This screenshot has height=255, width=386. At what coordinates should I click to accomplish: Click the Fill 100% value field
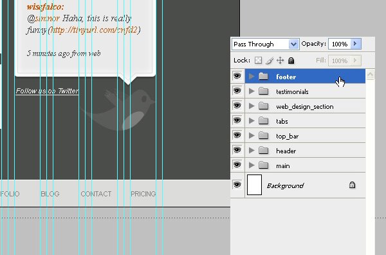pyautogui.click(x=340, y=61)
